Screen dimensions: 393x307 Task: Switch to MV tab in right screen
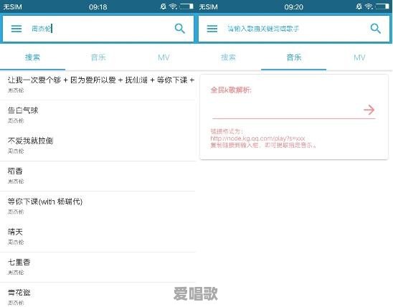coord(359,57)
